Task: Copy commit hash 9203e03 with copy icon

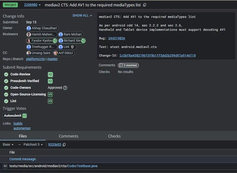Action: (64, 145)
